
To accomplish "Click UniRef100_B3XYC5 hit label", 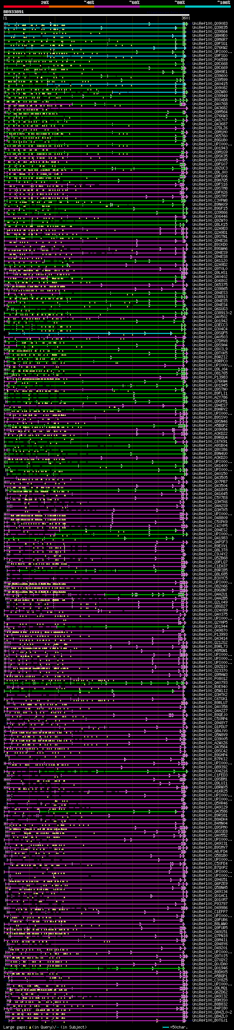I will (210, 578).
